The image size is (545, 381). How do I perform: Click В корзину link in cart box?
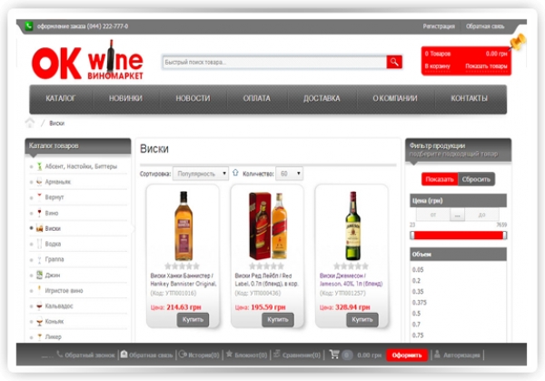pyautogui.click(x=437, y=66)
